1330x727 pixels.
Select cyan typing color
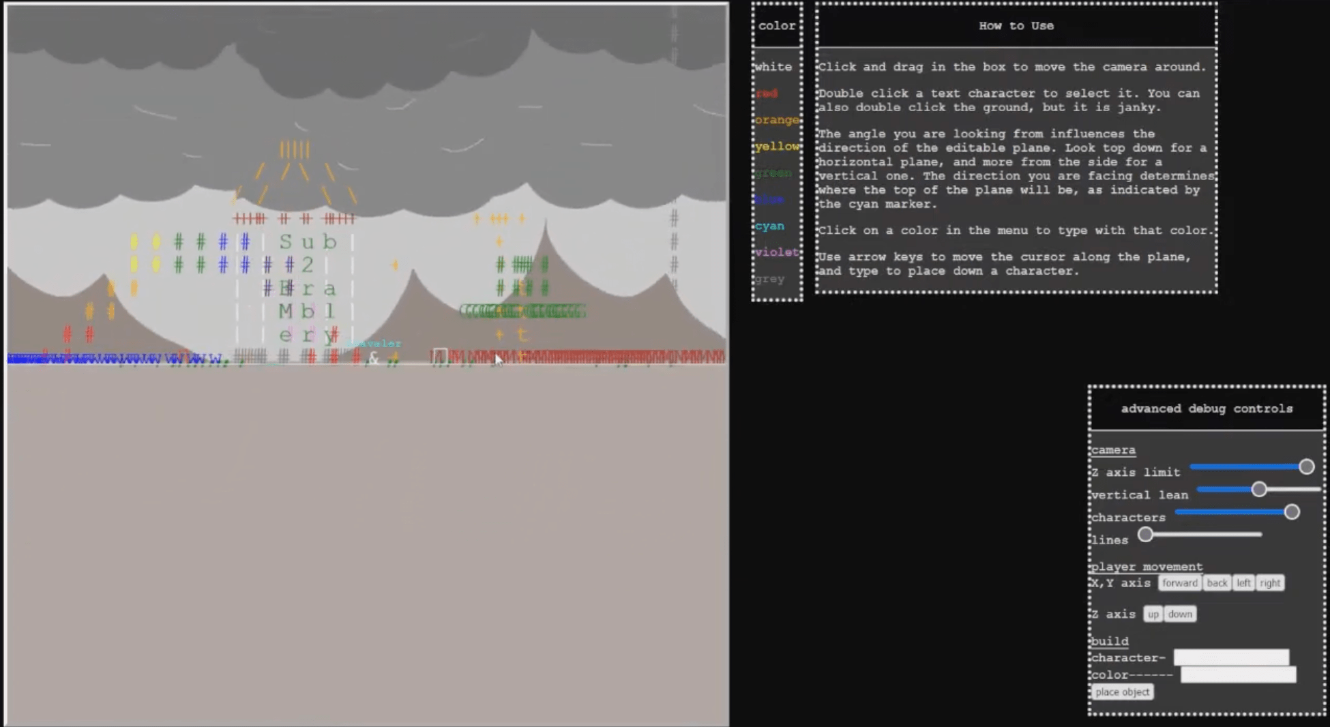[x=769, y=226]
